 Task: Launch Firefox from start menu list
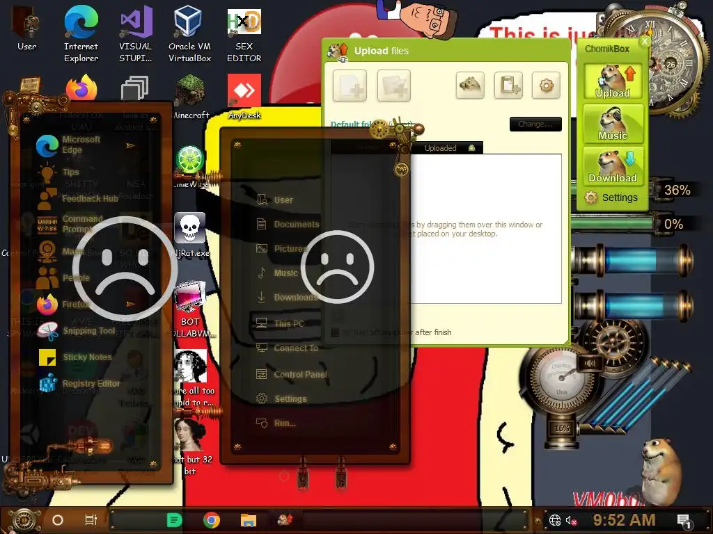(x=63, y=305)
